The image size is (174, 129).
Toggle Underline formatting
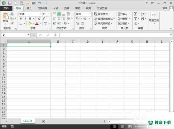tap(30, 19)
